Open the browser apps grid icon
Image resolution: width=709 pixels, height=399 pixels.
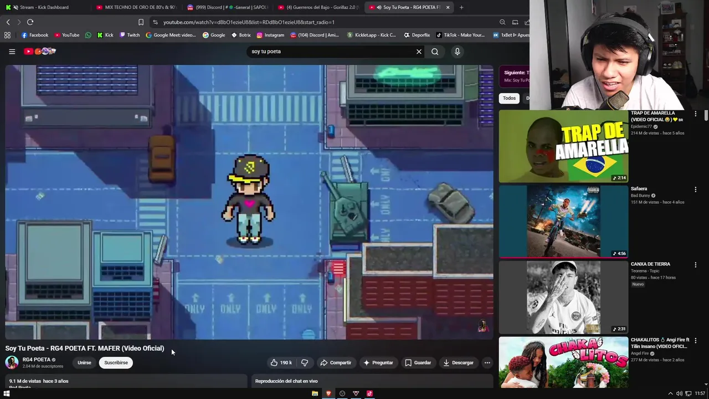pyautogui.click(x=7, y=35)
